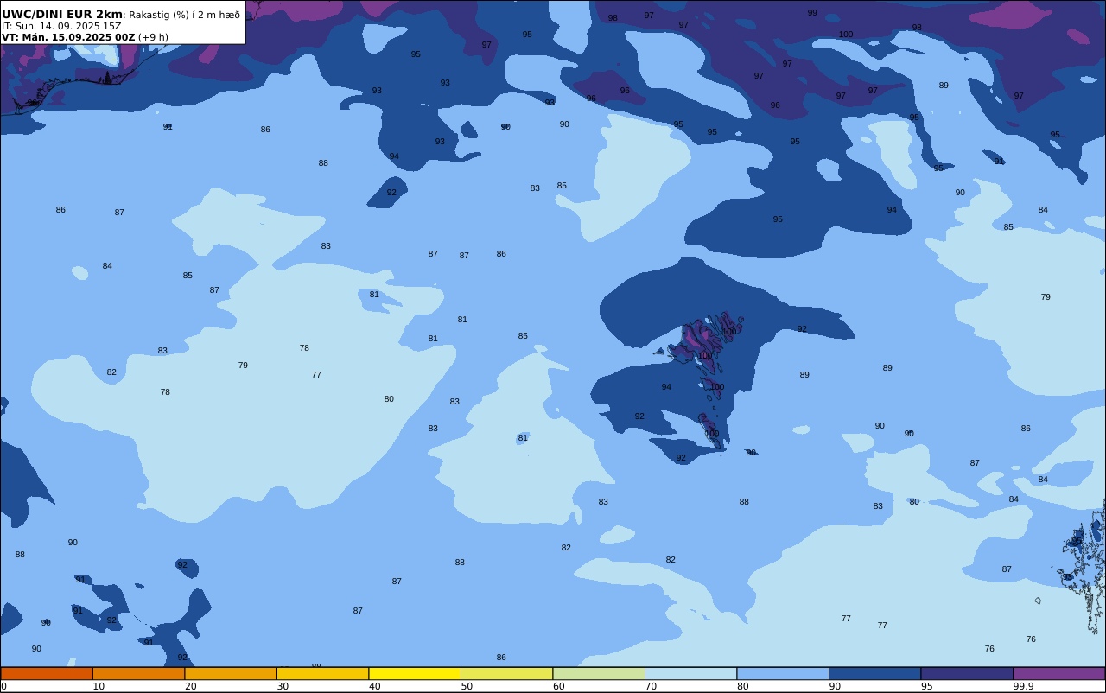Click the 'VT: Mán. 15.09.2025 00Z' line
Image resolution: width=1106 pixels, height=693 pixels.
coord(68,37)
